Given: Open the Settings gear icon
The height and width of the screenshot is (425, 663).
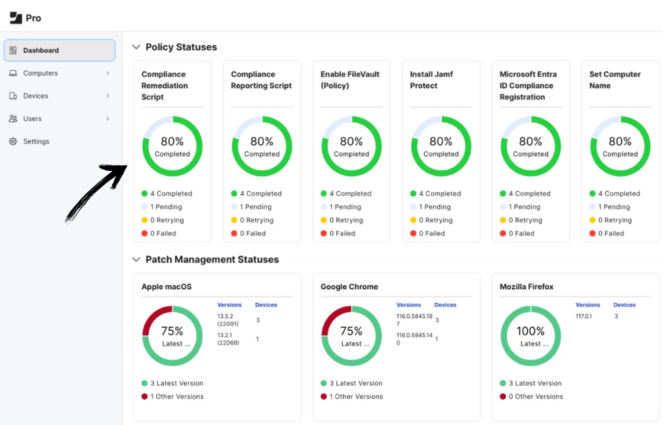Looking at the screenshot, I should click(13, 141).
